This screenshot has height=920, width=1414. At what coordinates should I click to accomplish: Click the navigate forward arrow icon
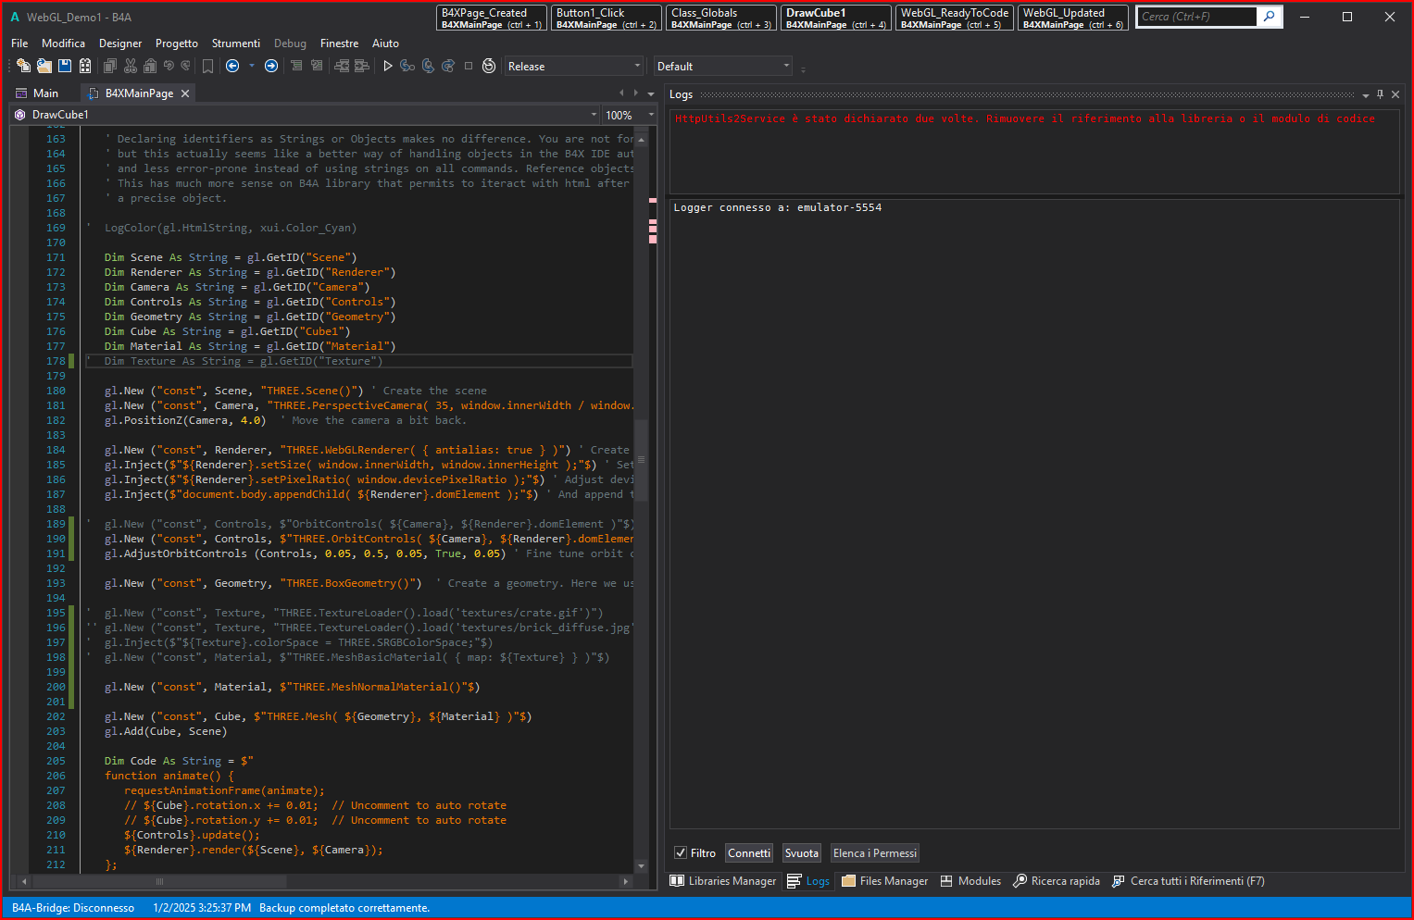(271, 66)
